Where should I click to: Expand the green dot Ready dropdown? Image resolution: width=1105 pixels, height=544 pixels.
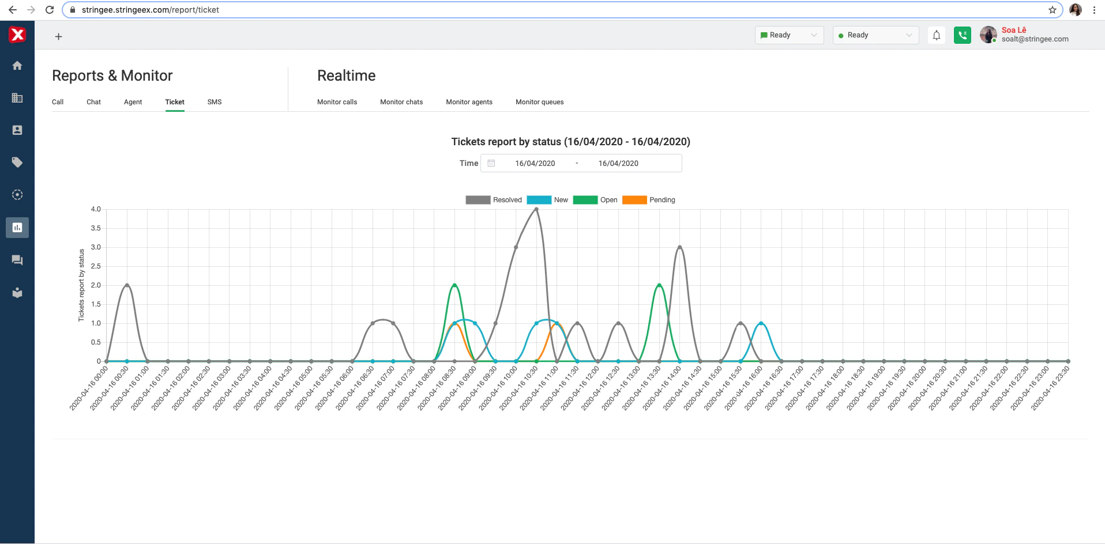pos(875,35)
